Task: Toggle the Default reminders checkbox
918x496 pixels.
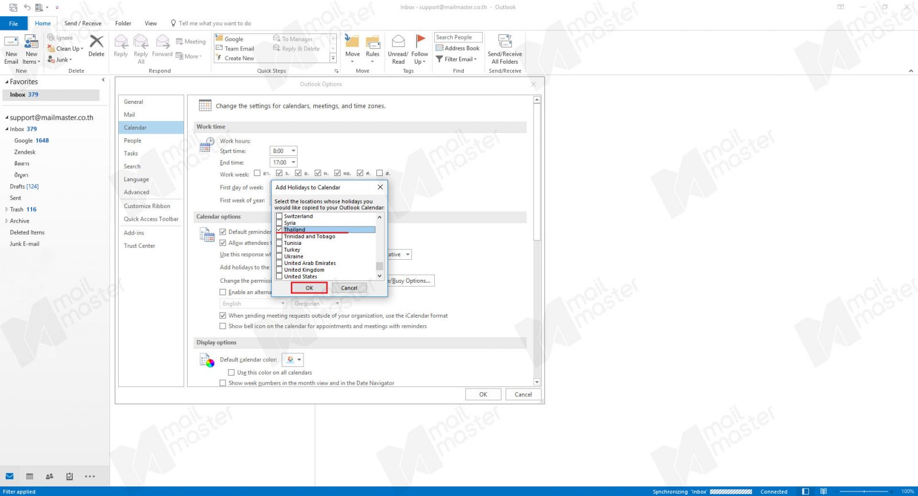Action: coord(223,232)
